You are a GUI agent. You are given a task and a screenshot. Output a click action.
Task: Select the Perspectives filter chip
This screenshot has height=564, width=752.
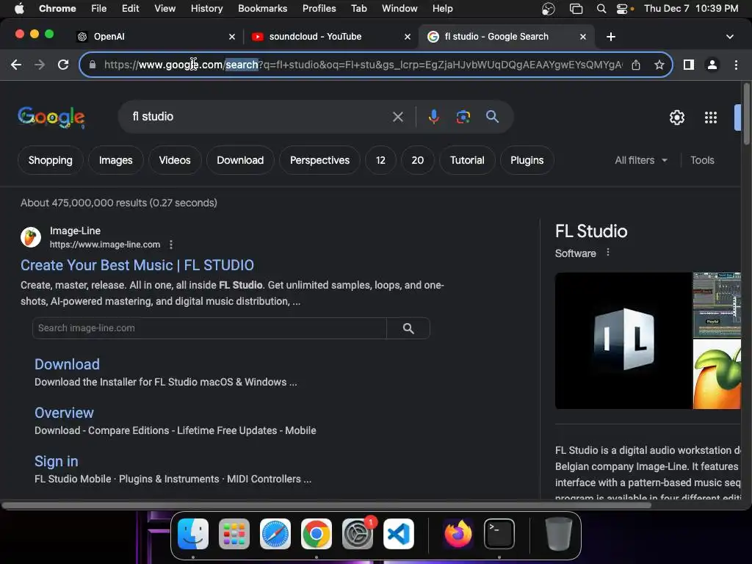point(320,160)
